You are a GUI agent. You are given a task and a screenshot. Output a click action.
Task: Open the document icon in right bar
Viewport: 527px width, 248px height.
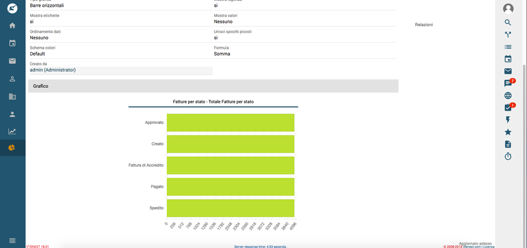coord(508,144)
